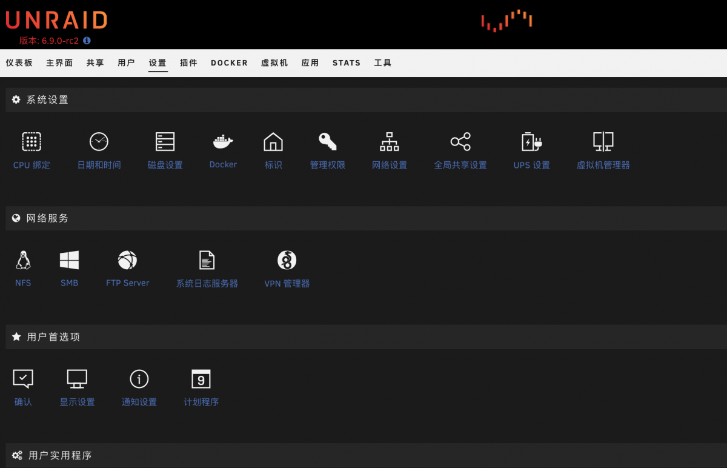Screen dimensions: 727x468
Task: Open the 管理权限 key icon
Action: (328, 141)
